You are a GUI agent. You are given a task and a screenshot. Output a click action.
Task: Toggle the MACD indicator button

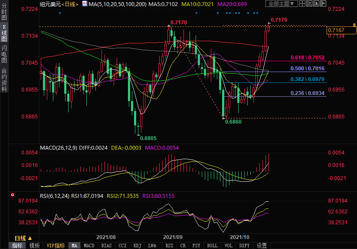[x=89, y=246]
